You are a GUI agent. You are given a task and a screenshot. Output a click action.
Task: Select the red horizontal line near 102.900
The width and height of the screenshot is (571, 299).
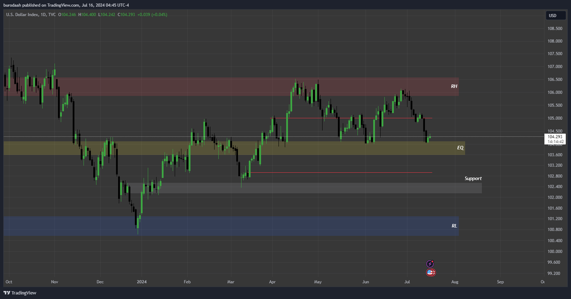341,173
